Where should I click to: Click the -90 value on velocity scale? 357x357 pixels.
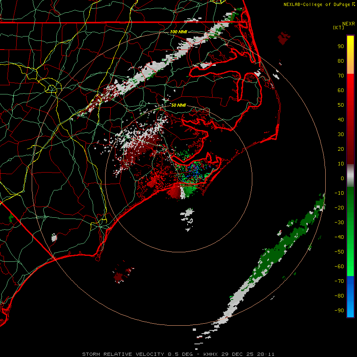tap(339, 310)
